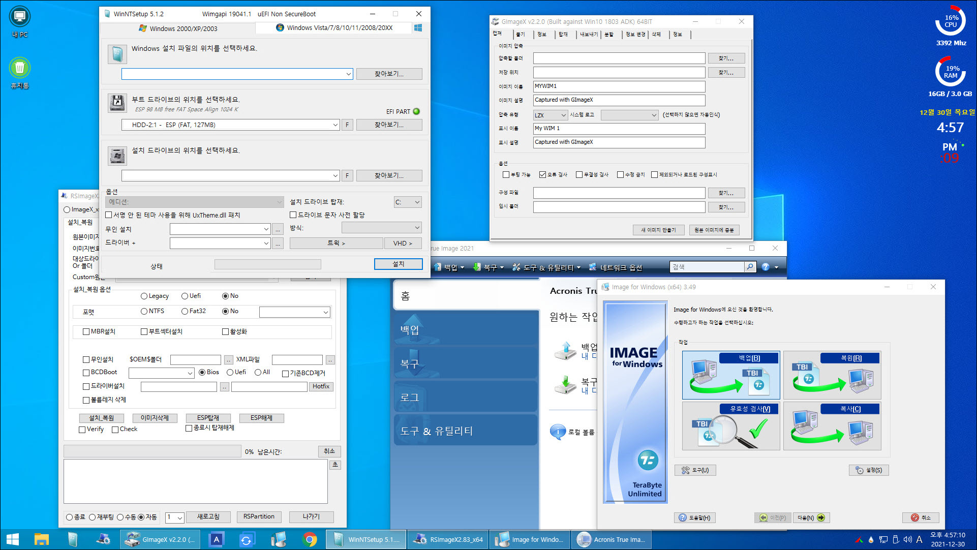Select the Legacy radio button in RSImageX
The image size is (977, 550).
[144, 296]
